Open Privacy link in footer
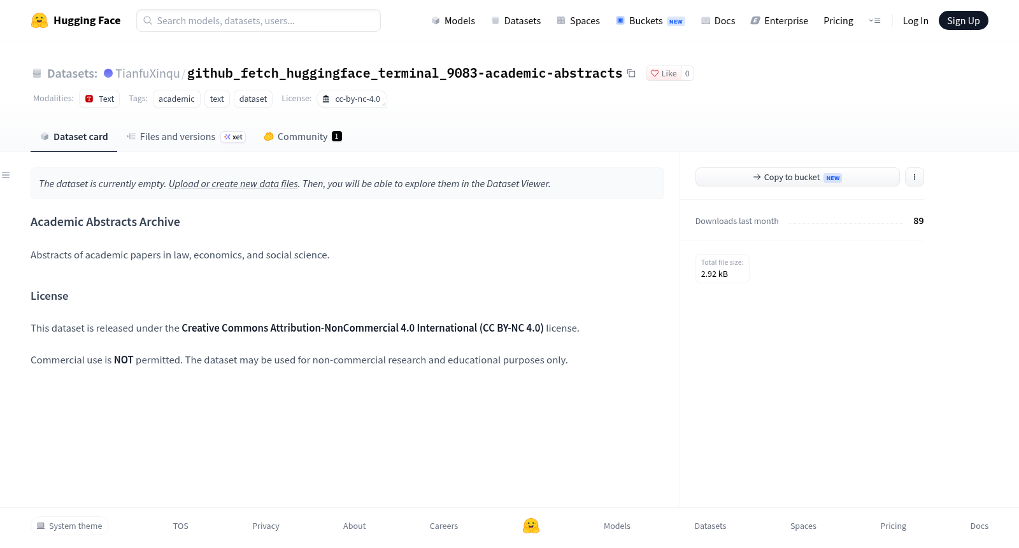 tap(266, 526)
